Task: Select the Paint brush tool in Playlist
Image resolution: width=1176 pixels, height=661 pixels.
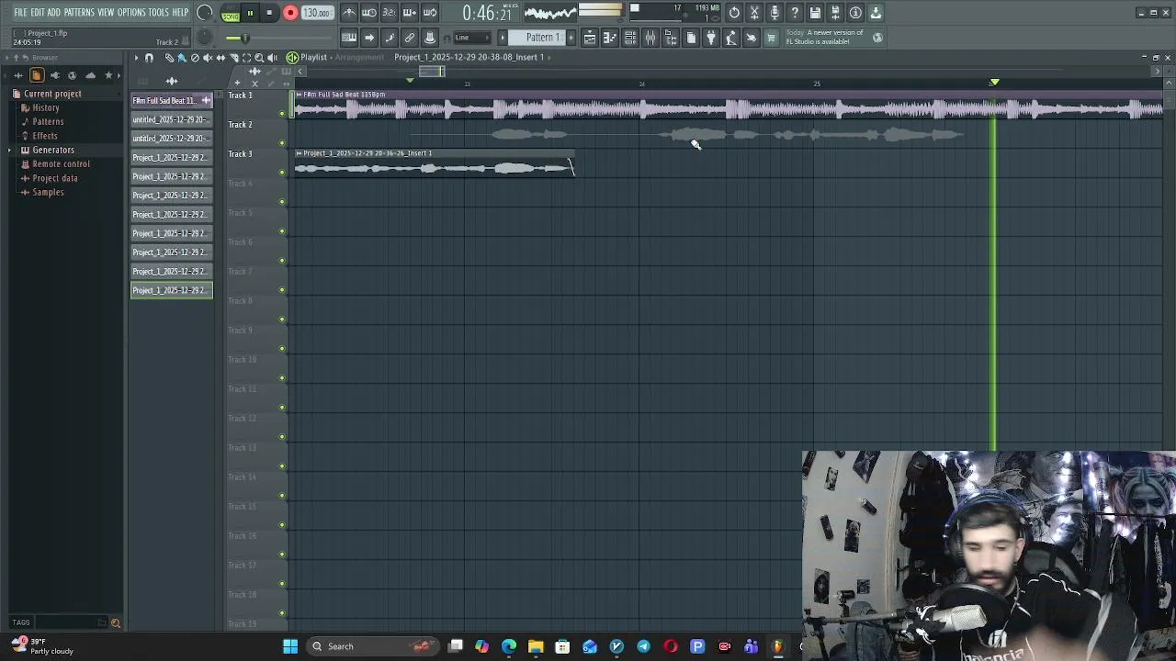Action: pyautogui.click(x=182, y=58)
